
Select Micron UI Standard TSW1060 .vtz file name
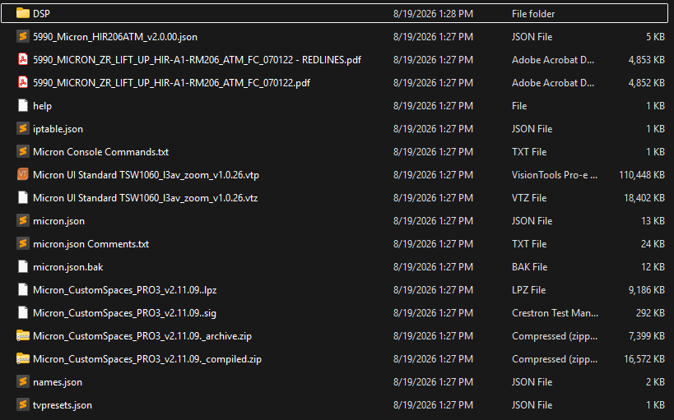tap(146, 198)
